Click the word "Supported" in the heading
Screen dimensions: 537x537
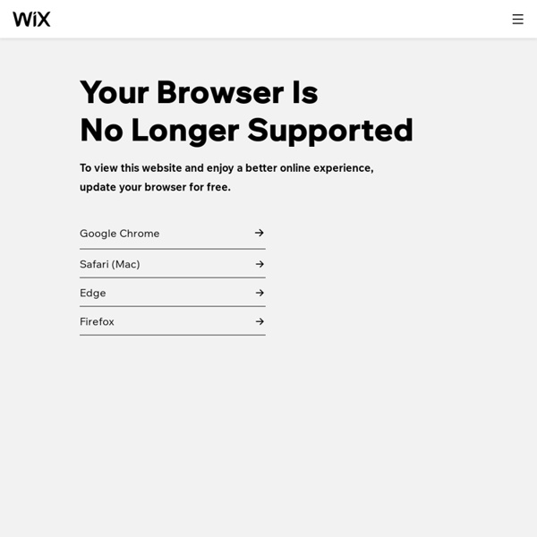click(x=330, y=132)
